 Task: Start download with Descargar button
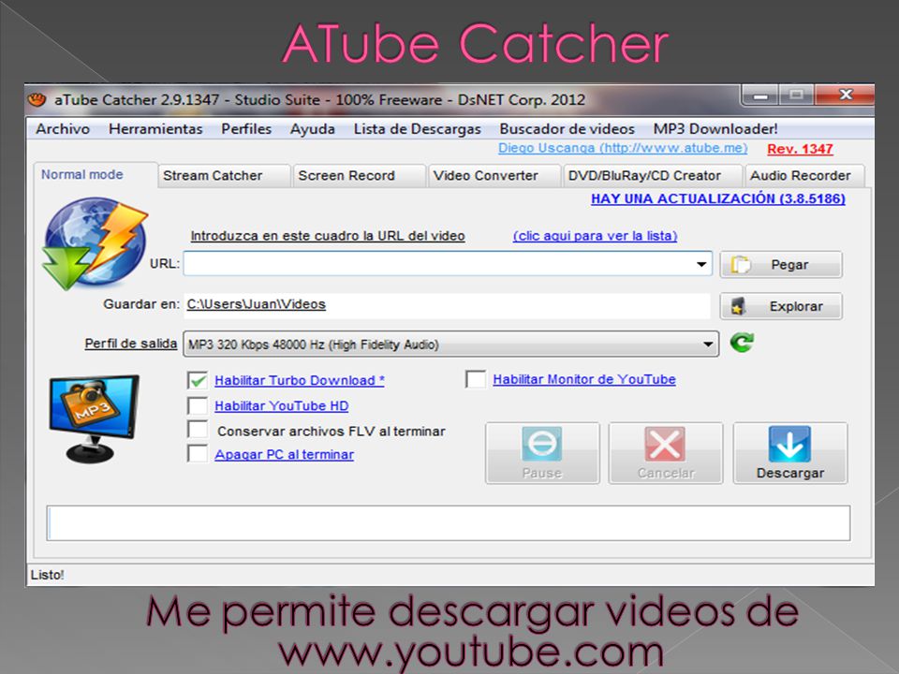pyautogui.click(x=790, y=453)
